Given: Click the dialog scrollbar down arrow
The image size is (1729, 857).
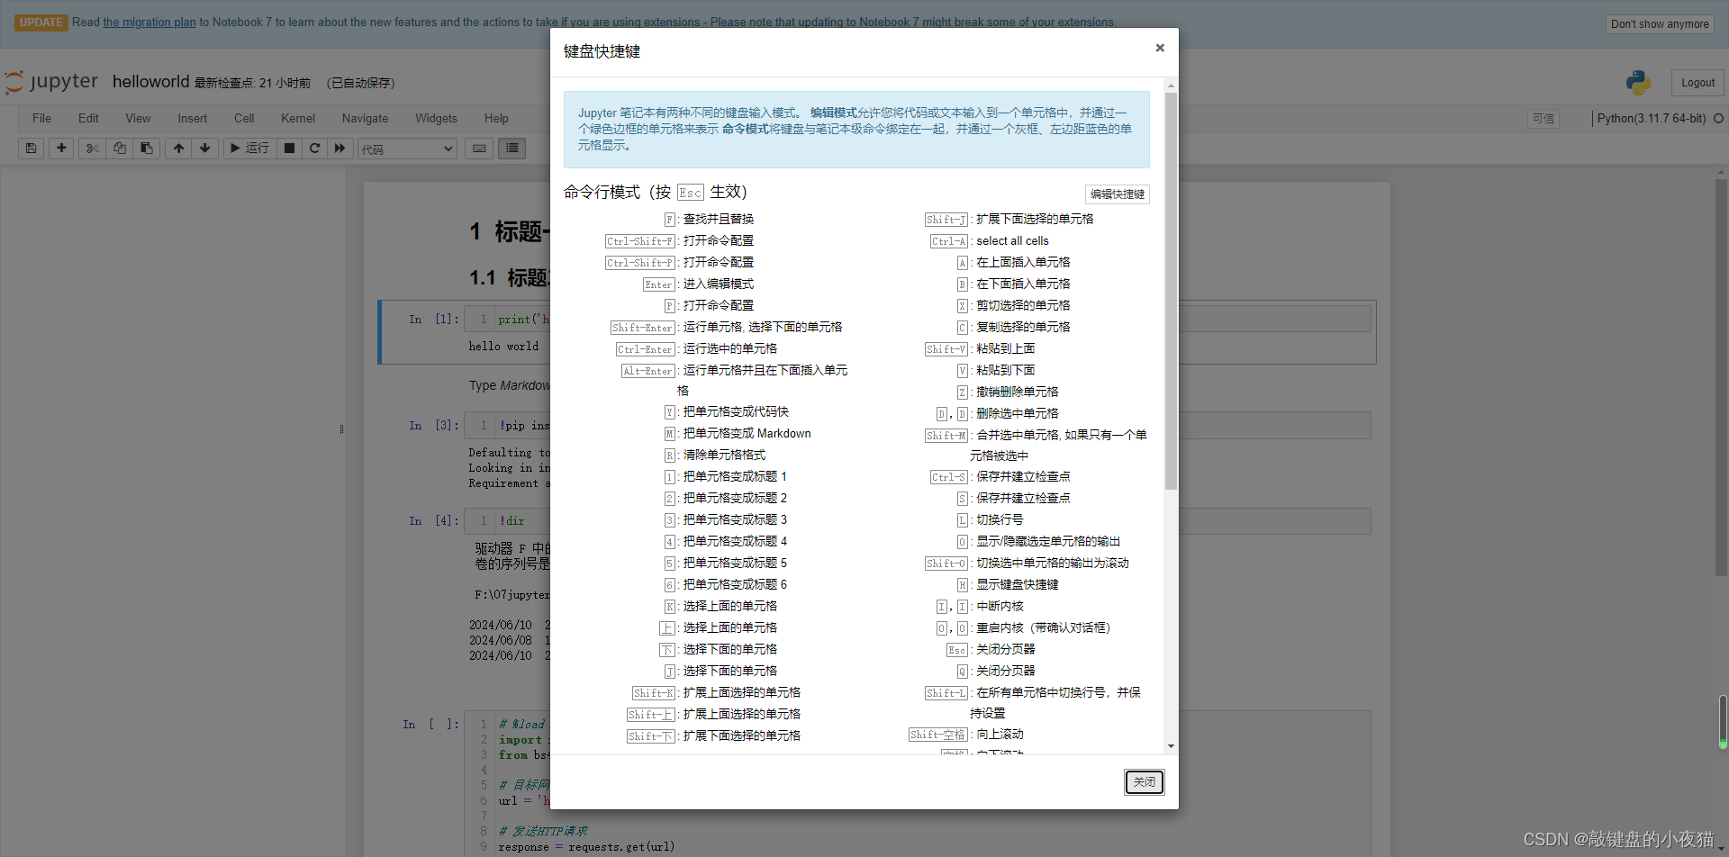Looking at the screenshot, I should [1171, 746].
